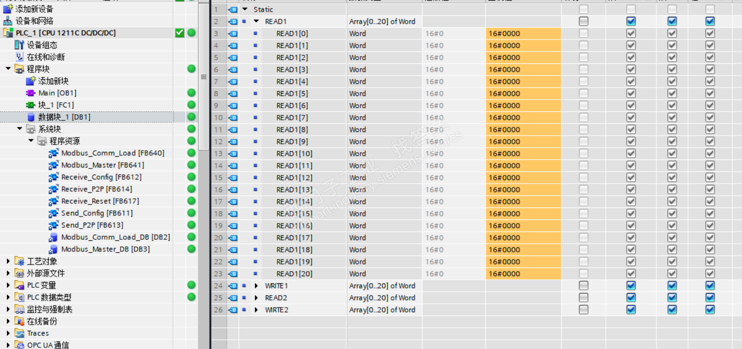Open 设备组态 device configuration icon
This screenshot has height=349, width=742.
19,45
